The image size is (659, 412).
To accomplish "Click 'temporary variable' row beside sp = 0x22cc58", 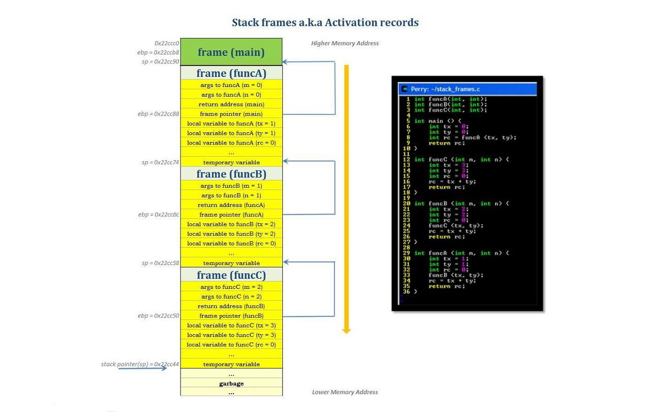I will [x=231, y=263].
